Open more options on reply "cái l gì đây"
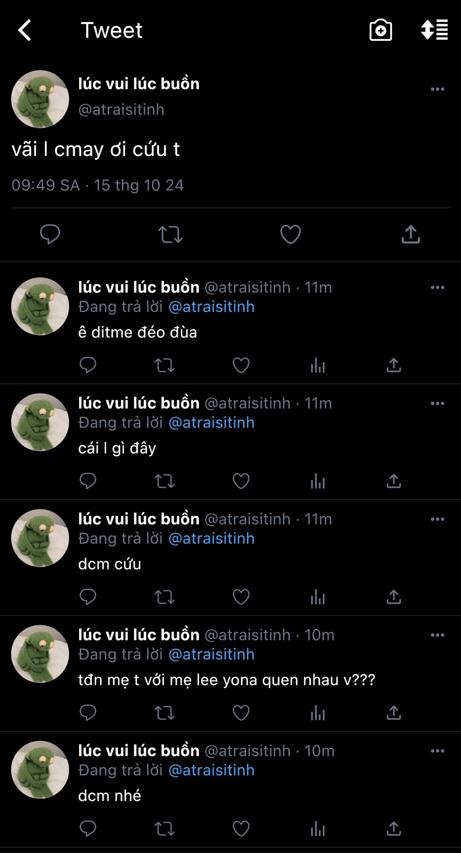This screenshot has height=853, width=461. [x=437, y=403]
